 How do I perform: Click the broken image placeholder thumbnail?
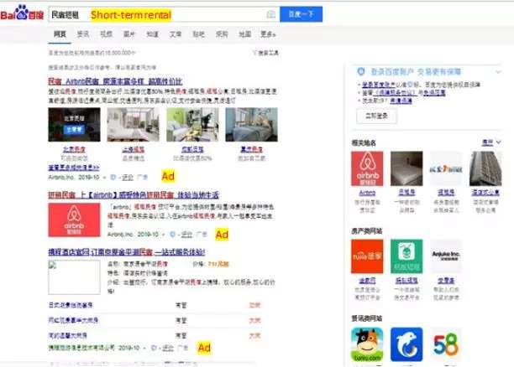[75, 277]
